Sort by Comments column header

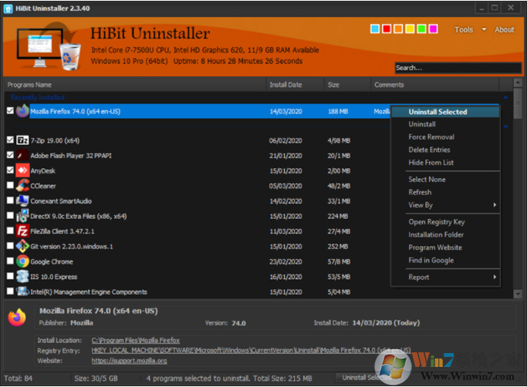tap(435, 85)
